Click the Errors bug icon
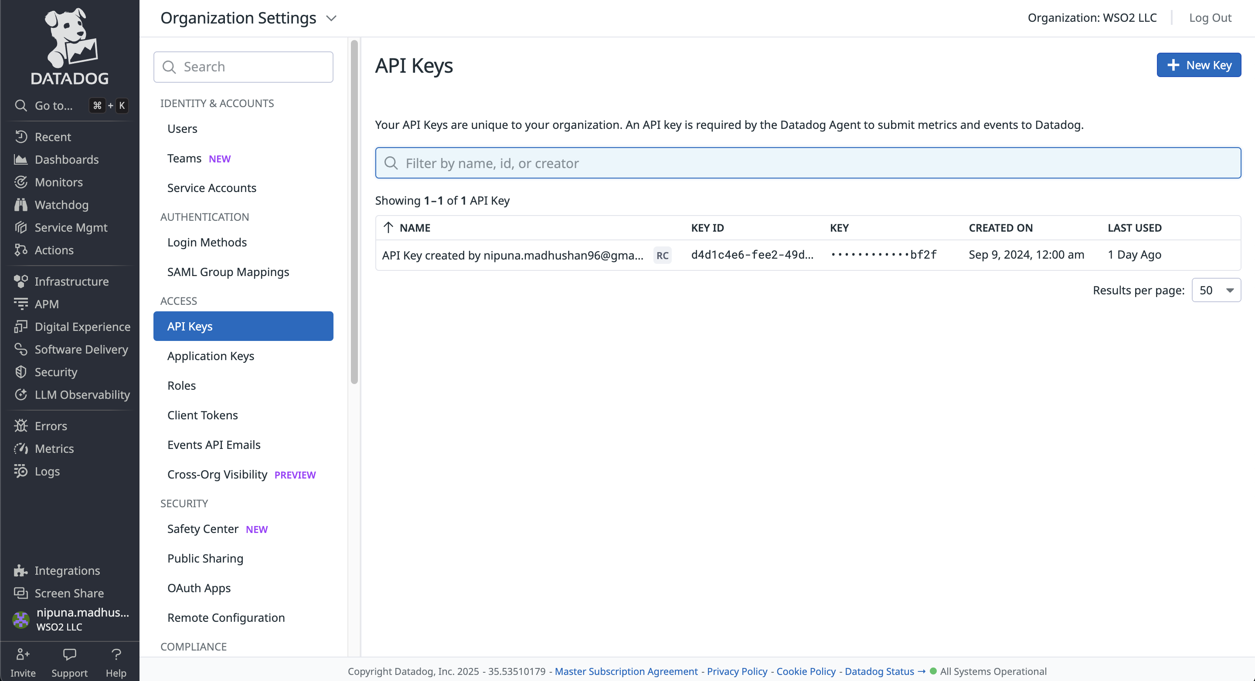The image size is (1255, 681). [20, 426]
